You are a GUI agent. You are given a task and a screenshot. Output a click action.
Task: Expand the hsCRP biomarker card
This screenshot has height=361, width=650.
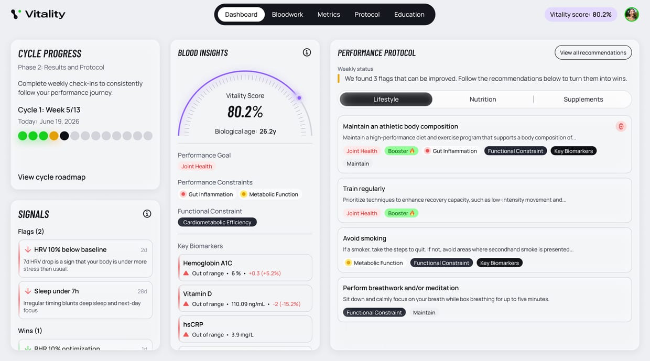pyautogui.click(x=245, y=329)
